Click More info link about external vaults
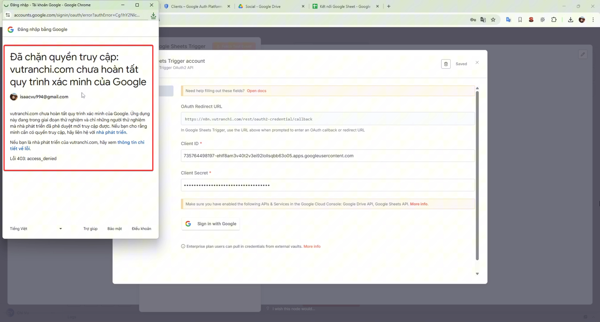 coord(312,246)
